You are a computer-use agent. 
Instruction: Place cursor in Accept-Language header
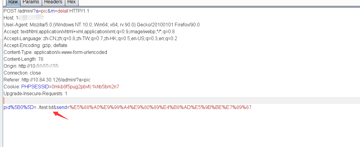point(90,39)
